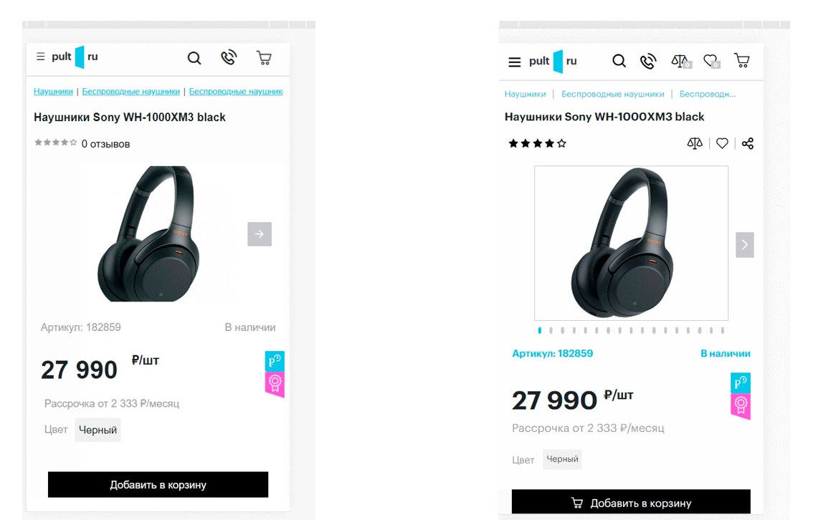The image size is (813, 520).
Task: Open cart icon in right mockup header
Action: coord(741,61)
